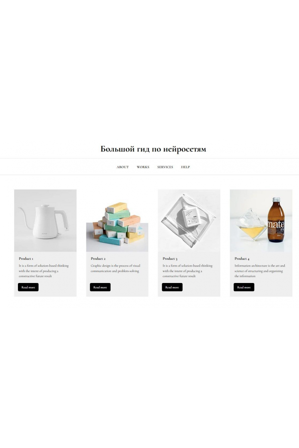Open the HELP navigation link

pyautogui.click(x=185, y=167)
